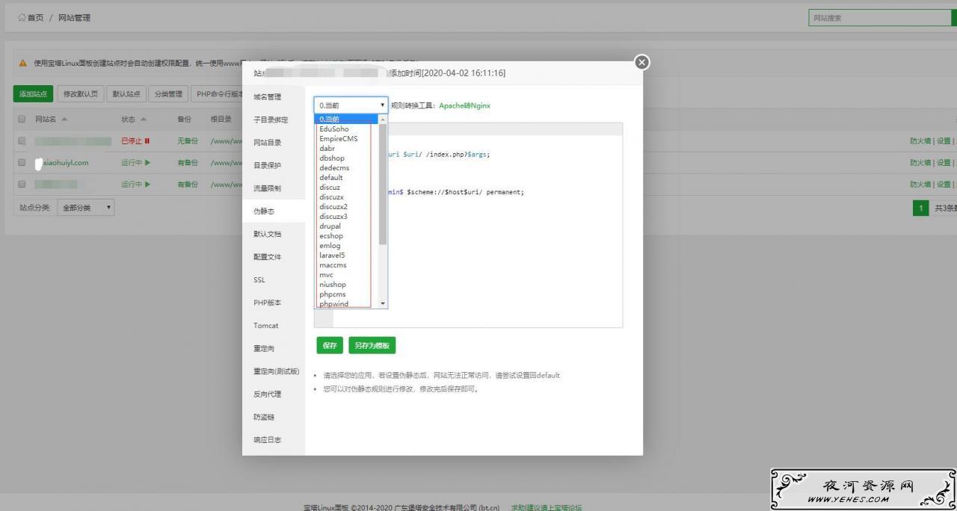
Task: Choose discuzx3 rewrite rule
Action: pyautogui.click(x=347, y=216)
